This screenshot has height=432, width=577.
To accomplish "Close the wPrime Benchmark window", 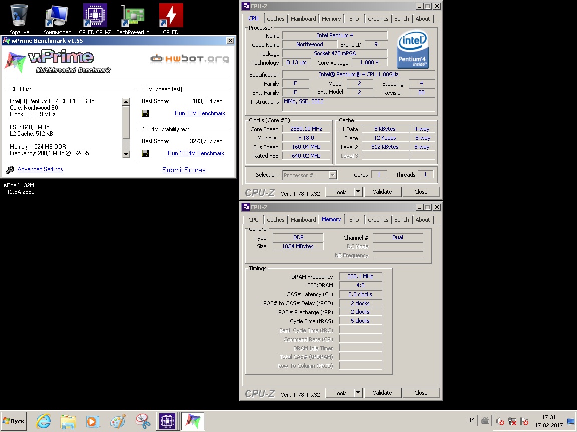I will tap(230, 41).
